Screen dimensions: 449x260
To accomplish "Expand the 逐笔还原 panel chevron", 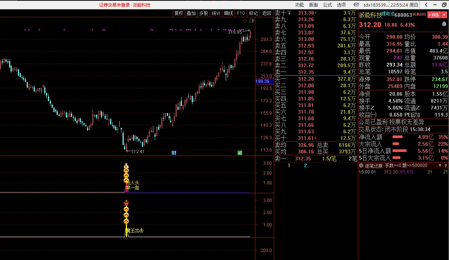I will click(x=361, y=165).
